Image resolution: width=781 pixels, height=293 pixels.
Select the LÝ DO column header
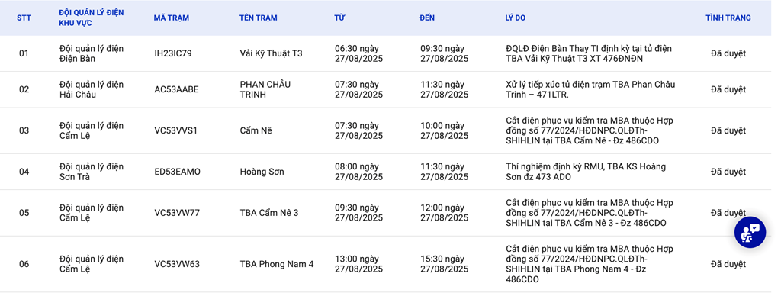pos(515,18)
